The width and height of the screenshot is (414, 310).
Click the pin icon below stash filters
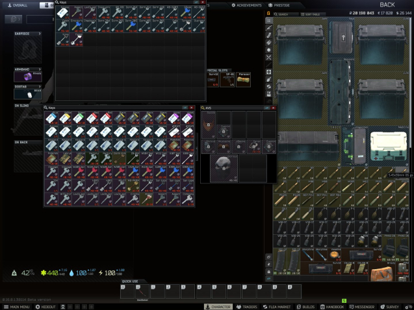tap(269, 264)
